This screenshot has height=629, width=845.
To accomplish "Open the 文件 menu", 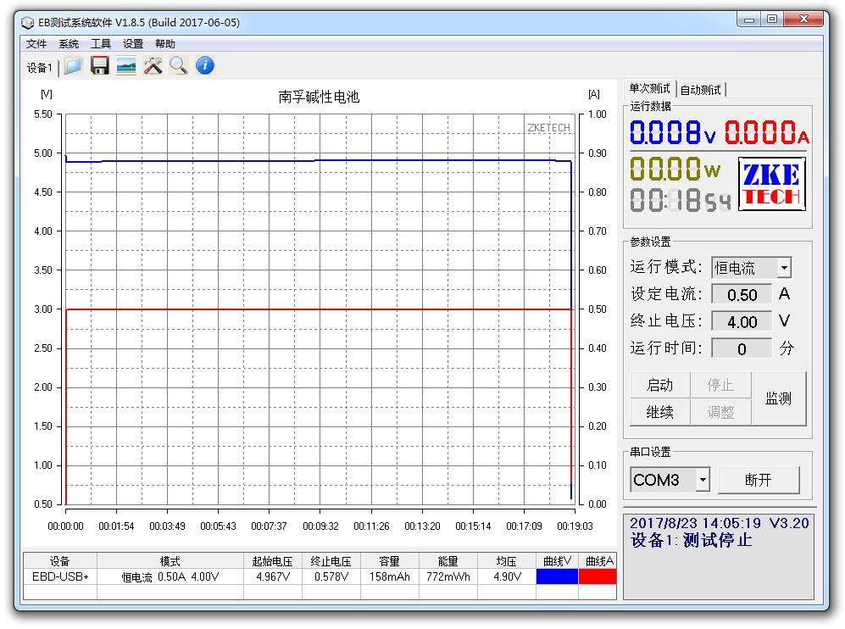I will tap(36, 44).
